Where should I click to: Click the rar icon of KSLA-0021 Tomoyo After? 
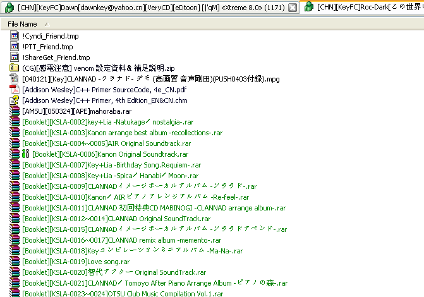tap(15, 282)
